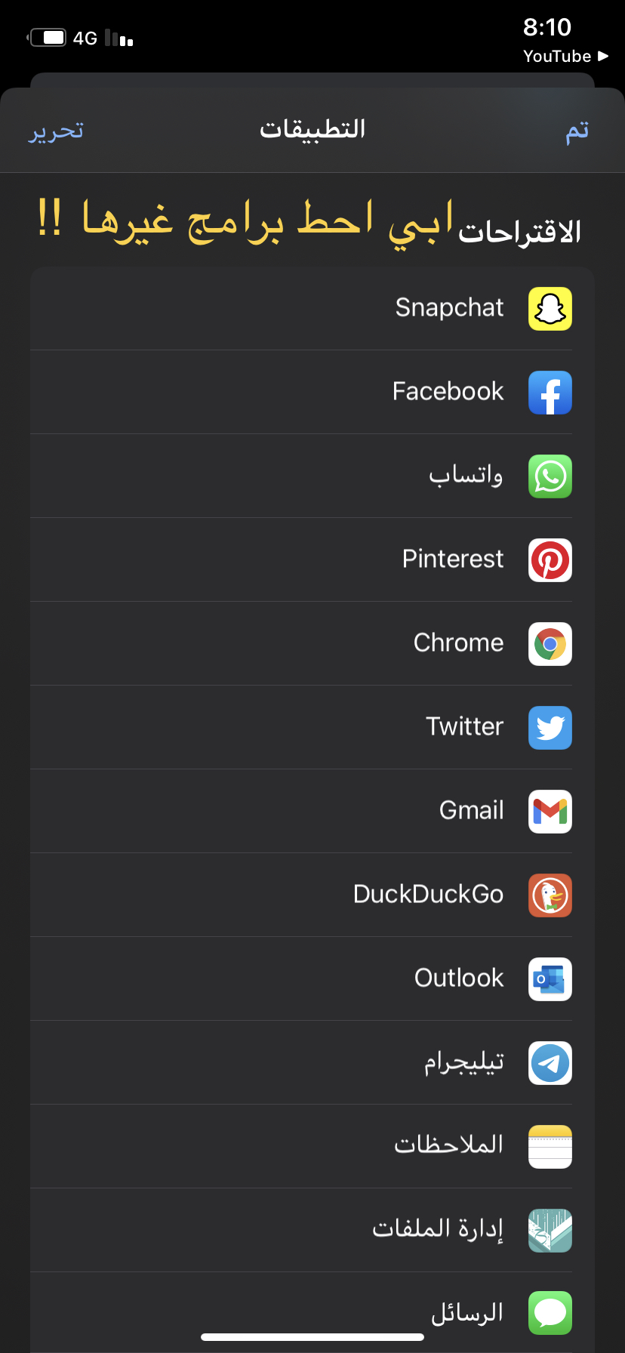Tap the Telegram paper-plane icon

click(x=550, y=1063)
